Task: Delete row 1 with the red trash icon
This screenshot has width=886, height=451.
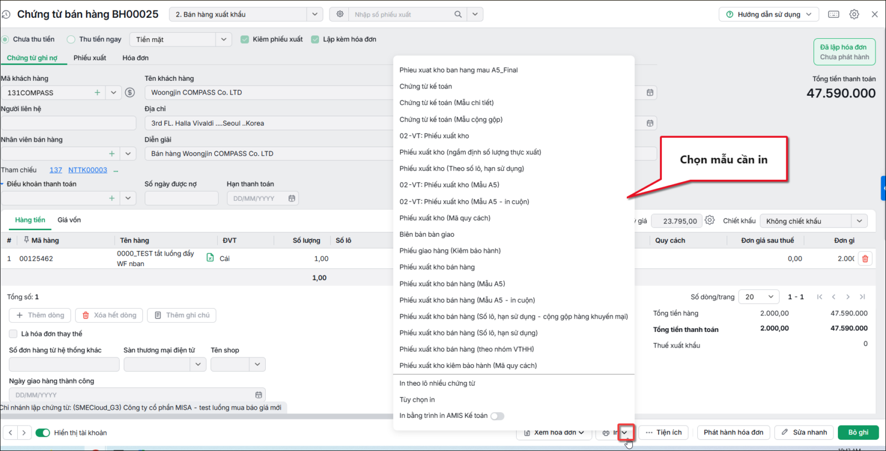Action: pos(865,258)
